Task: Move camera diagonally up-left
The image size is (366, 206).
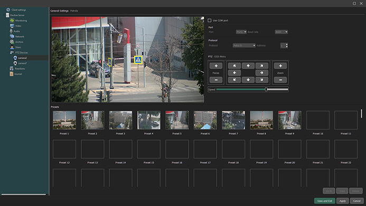Action: pyautogui.click(x=234, y=66)
